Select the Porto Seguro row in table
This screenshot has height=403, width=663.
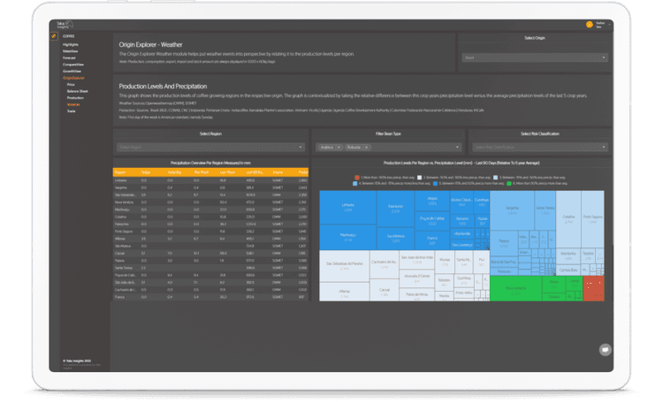click(210, 232)
